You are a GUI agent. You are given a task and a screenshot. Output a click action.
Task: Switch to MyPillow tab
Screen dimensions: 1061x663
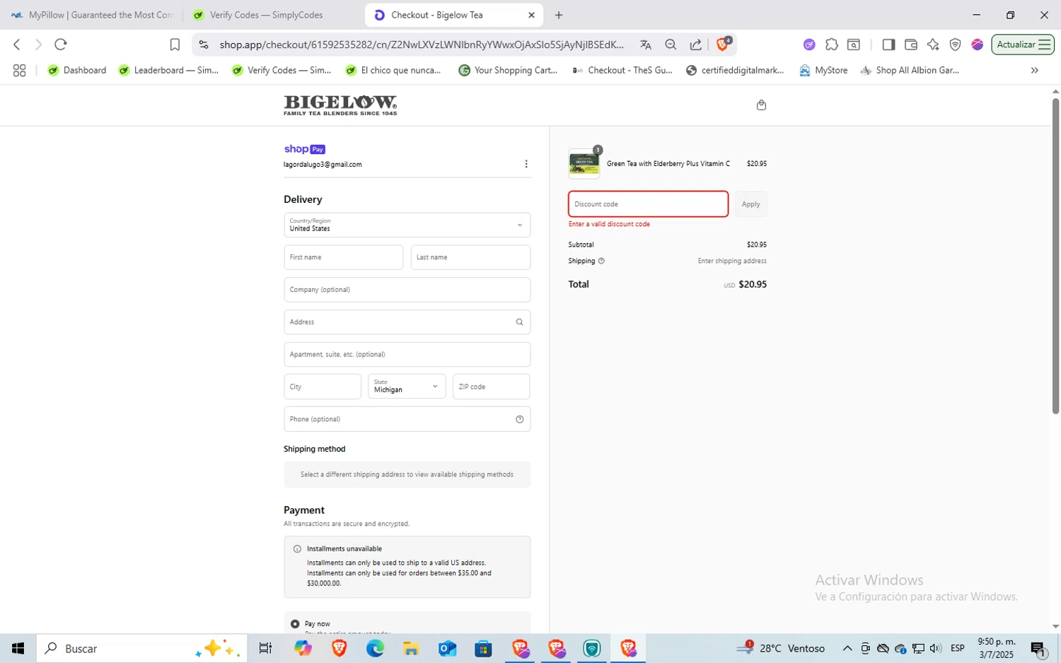92,15
